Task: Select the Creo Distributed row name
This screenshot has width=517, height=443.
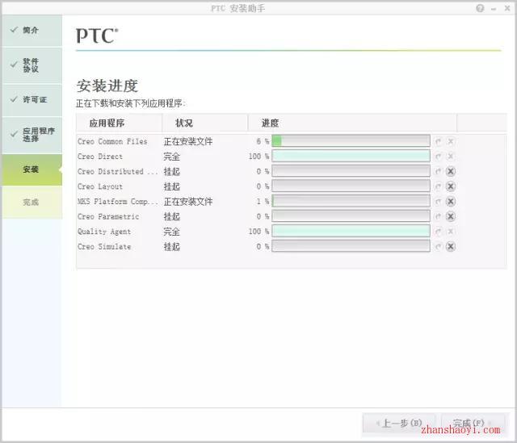Action: [x=118, y=172]
